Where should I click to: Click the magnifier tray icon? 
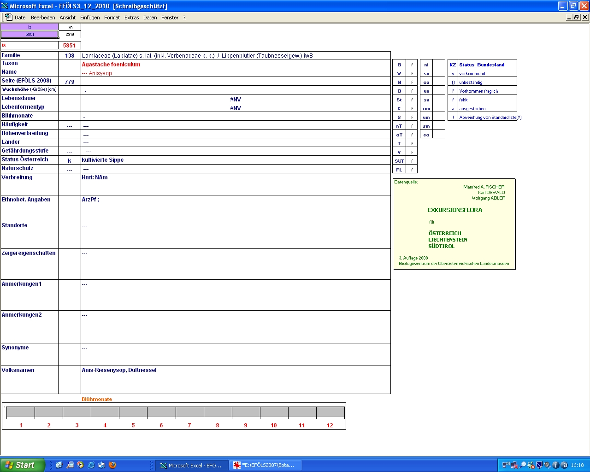[523, 465]
